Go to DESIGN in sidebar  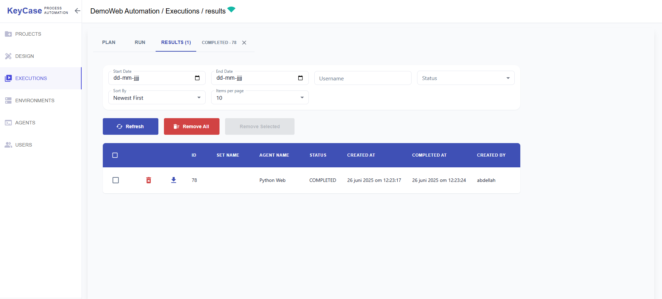(x=41, y=56)
